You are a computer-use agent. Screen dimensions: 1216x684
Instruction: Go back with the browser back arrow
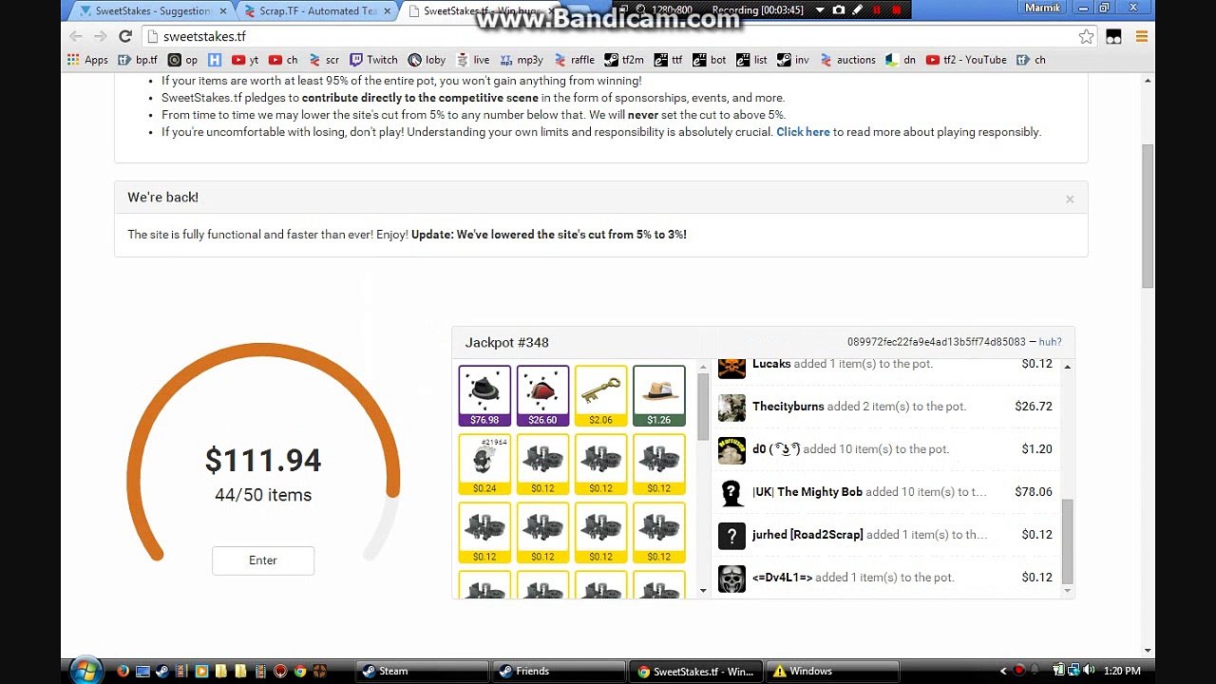(x=76, y=36)
